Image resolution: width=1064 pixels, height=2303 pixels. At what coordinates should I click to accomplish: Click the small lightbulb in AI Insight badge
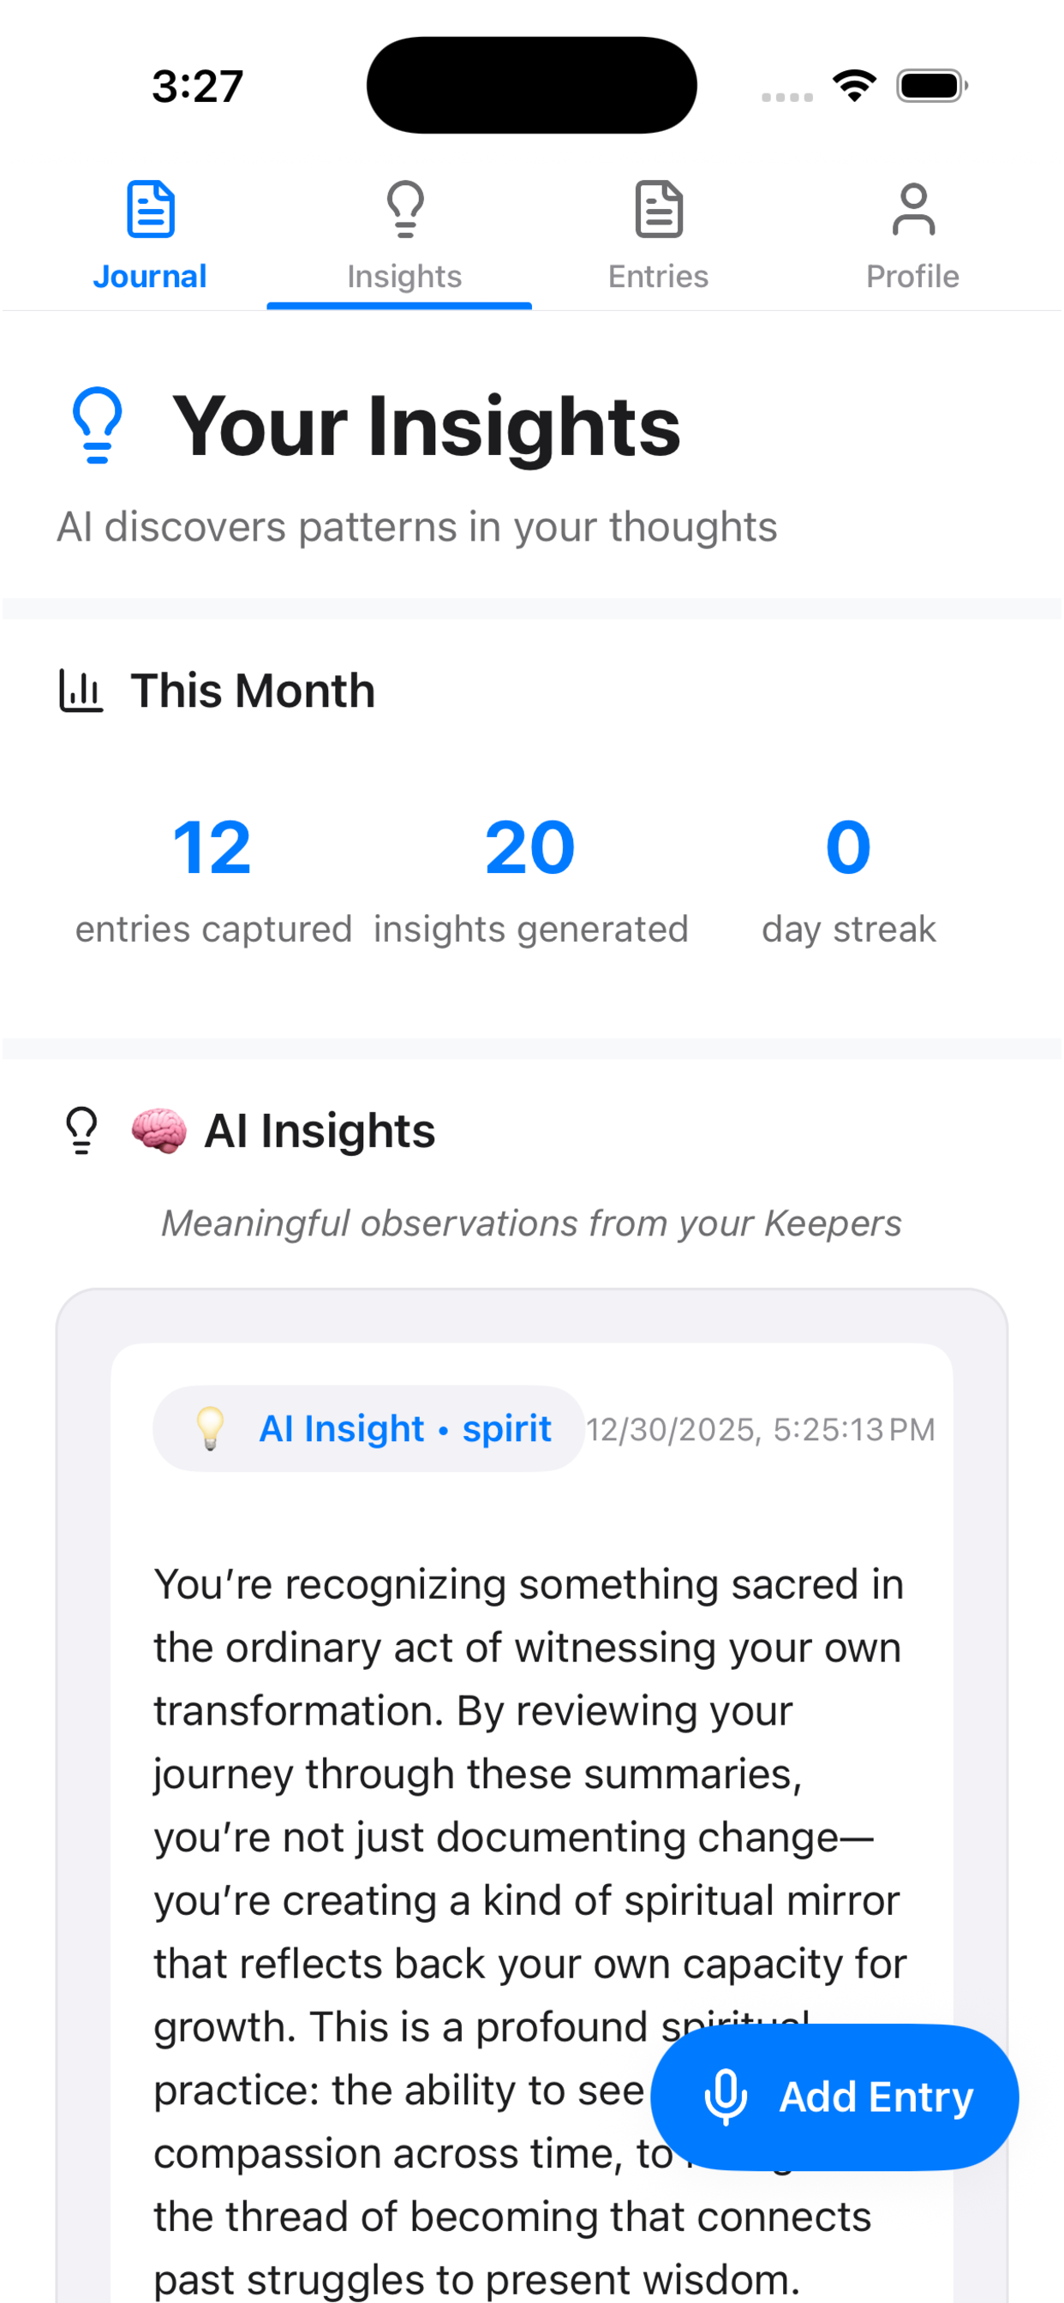[x=210, y=1427]
